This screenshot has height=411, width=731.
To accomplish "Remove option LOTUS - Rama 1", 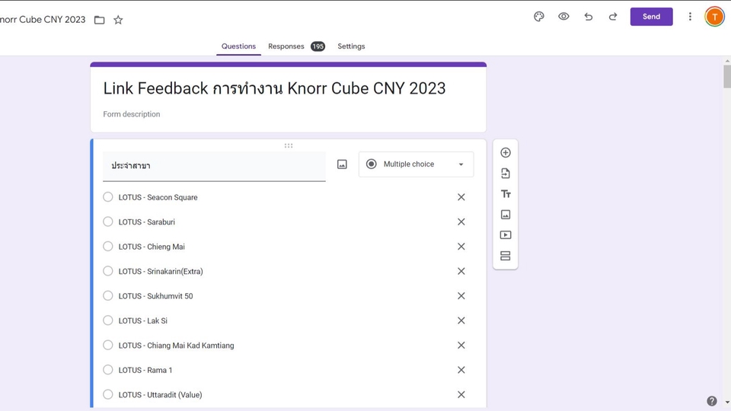I will [461, 370].
